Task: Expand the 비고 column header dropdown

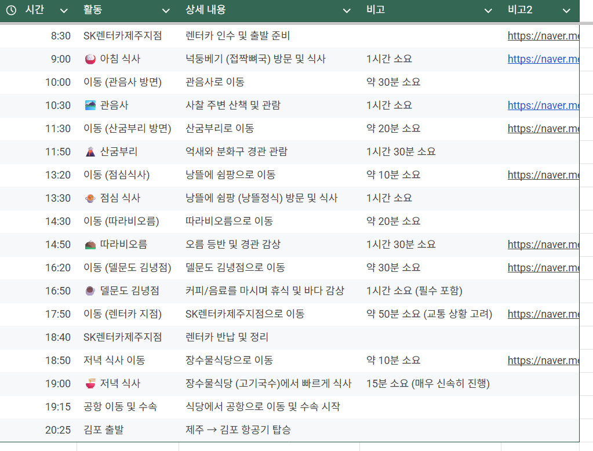Action: point(488,10)
